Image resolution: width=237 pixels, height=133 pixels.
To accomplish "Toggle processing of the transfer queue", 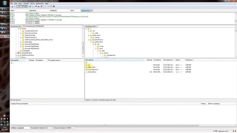I will (x=33, y=7).
